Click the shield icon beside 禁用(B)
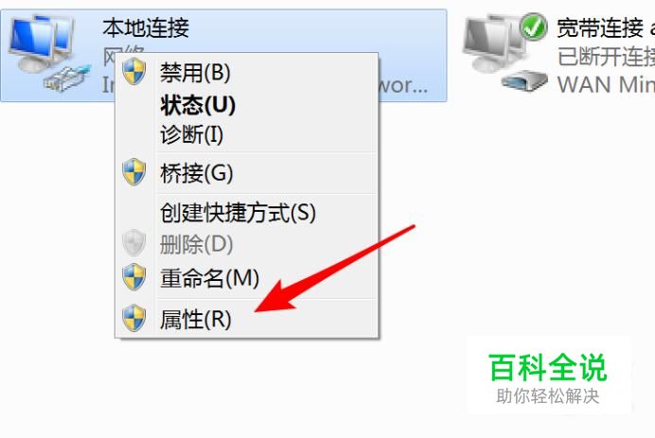Image resolution: width=655 pixels, height=438 pixels. click(x=134, y=71)
